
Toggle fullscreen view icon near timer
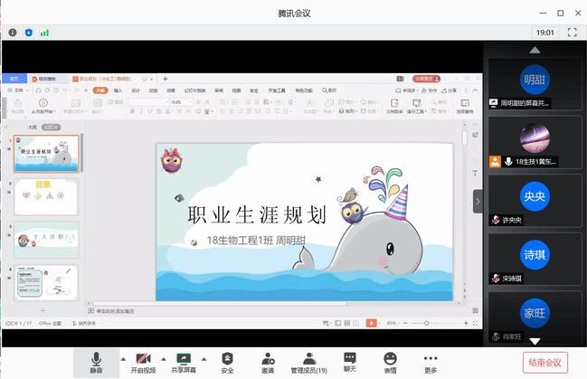click(x=572, y=32)
